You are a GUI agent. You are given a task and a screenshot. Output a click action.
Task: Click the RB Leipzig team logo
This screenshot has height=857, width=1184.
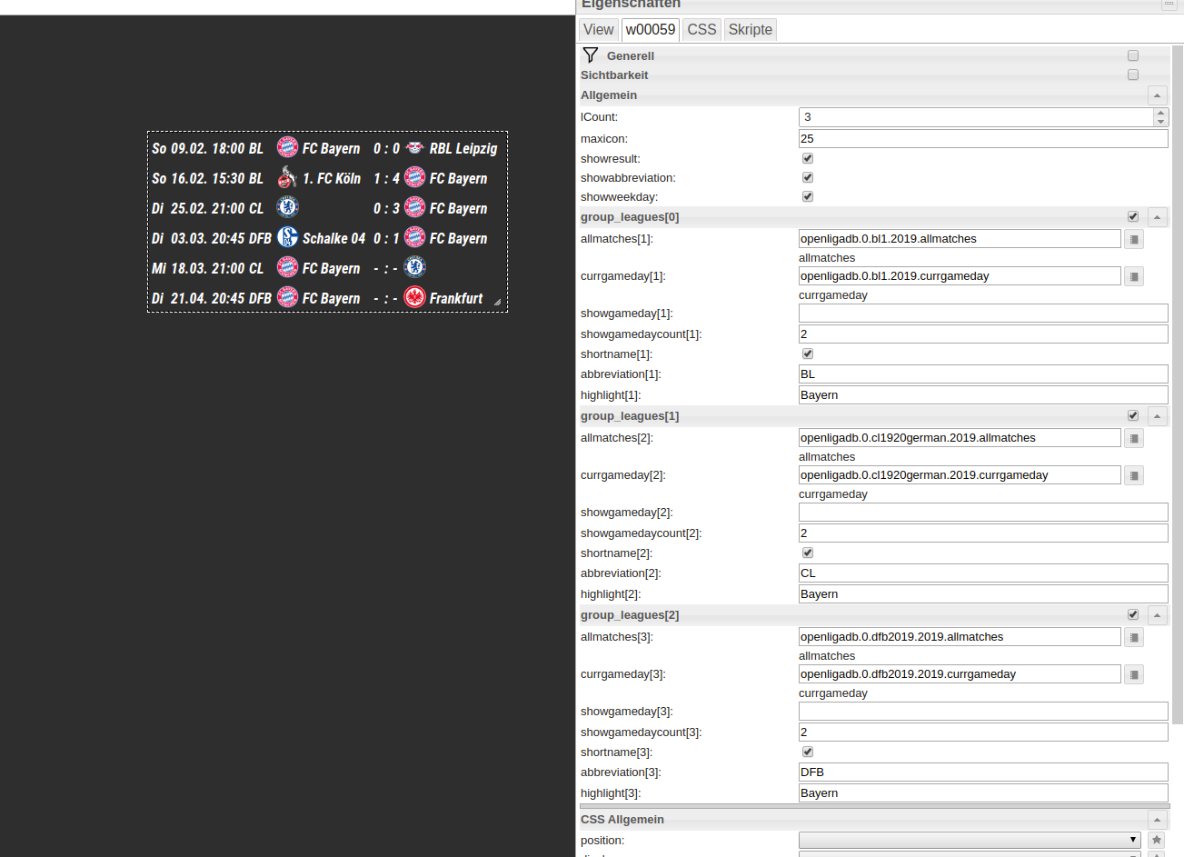click(414, 147)
